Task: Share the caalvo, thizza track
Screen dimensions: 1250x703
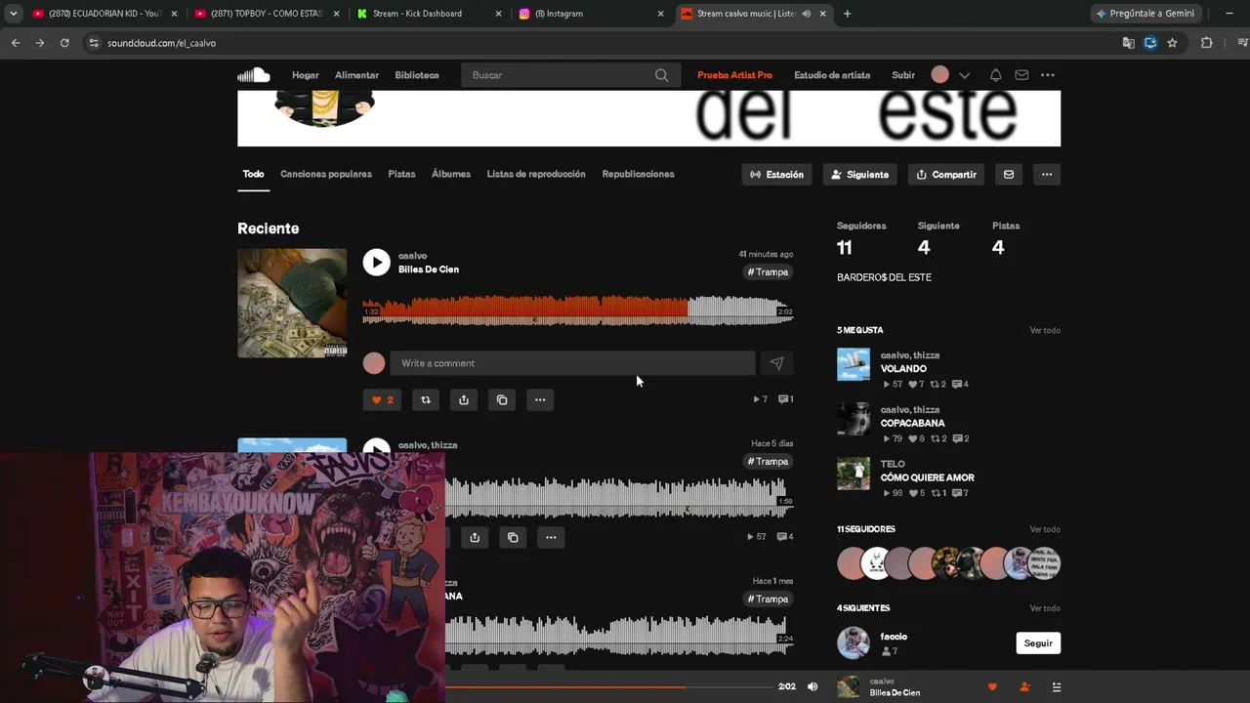Action: click(x=475, y=537)
